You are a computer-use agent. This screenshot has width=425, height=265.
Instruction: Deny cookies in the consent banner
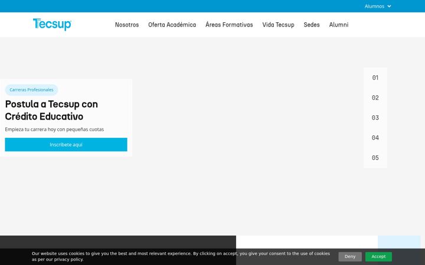[350, 257]
